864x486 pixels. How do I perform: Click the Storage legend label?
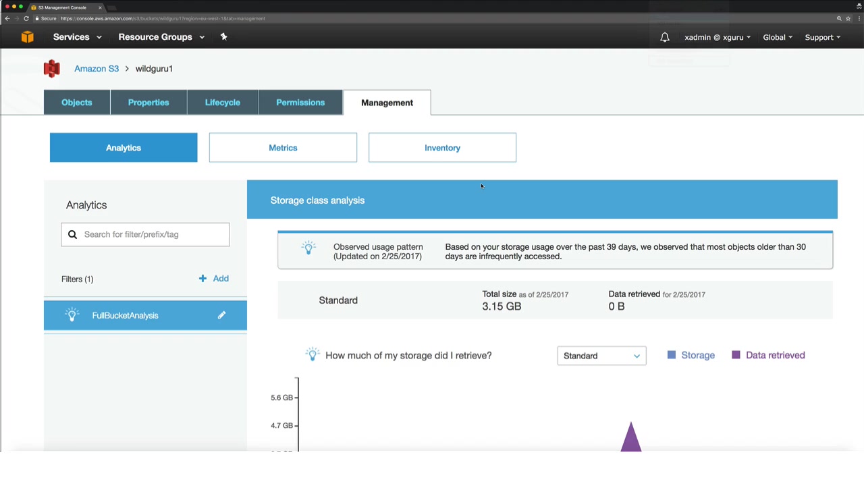(698, 355)
